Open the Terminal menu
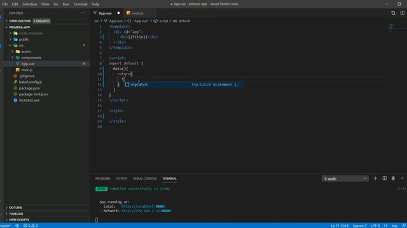Image resolution: width=407 pixels, height=228 pixels. [x=80, y=4]
